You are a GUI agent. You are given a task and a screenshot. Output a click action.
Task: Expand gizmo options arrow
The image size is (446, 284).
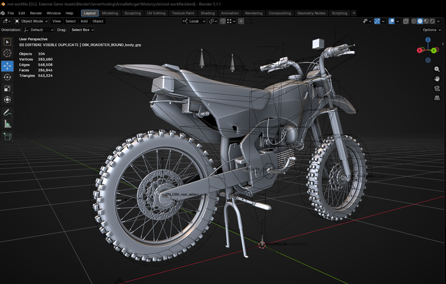point(383,21)
